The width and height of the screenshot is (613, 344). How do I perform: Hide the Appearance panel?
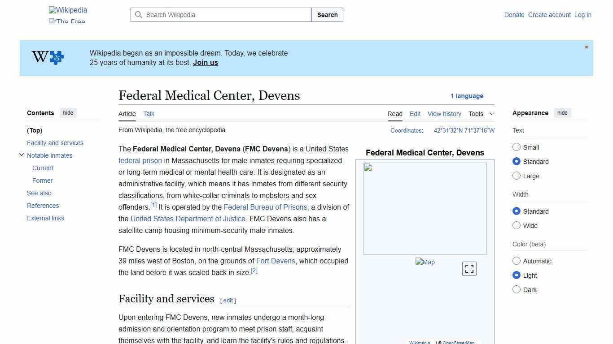(x=562, y=113)
